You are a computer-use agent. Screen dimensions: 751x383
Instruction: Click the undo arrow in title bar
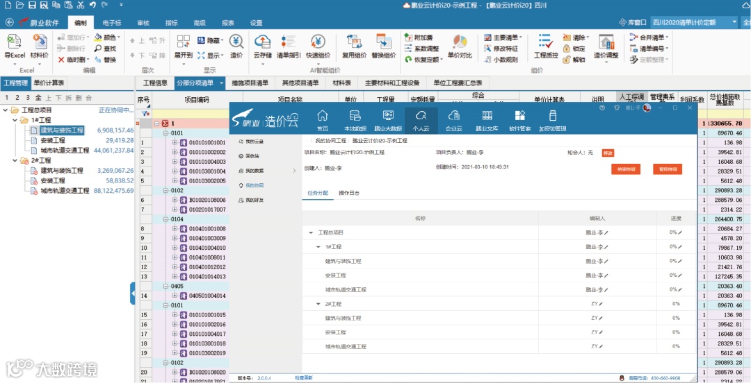[x=92, y=6]
